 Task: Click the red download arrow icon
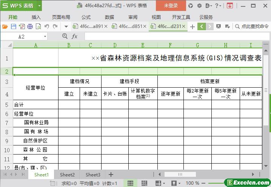[x=230, y=6]
